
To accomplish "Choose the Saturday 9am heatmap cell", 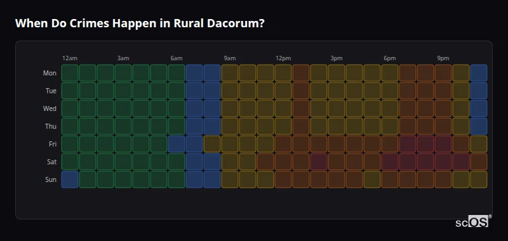I will [x=230, y=162].
